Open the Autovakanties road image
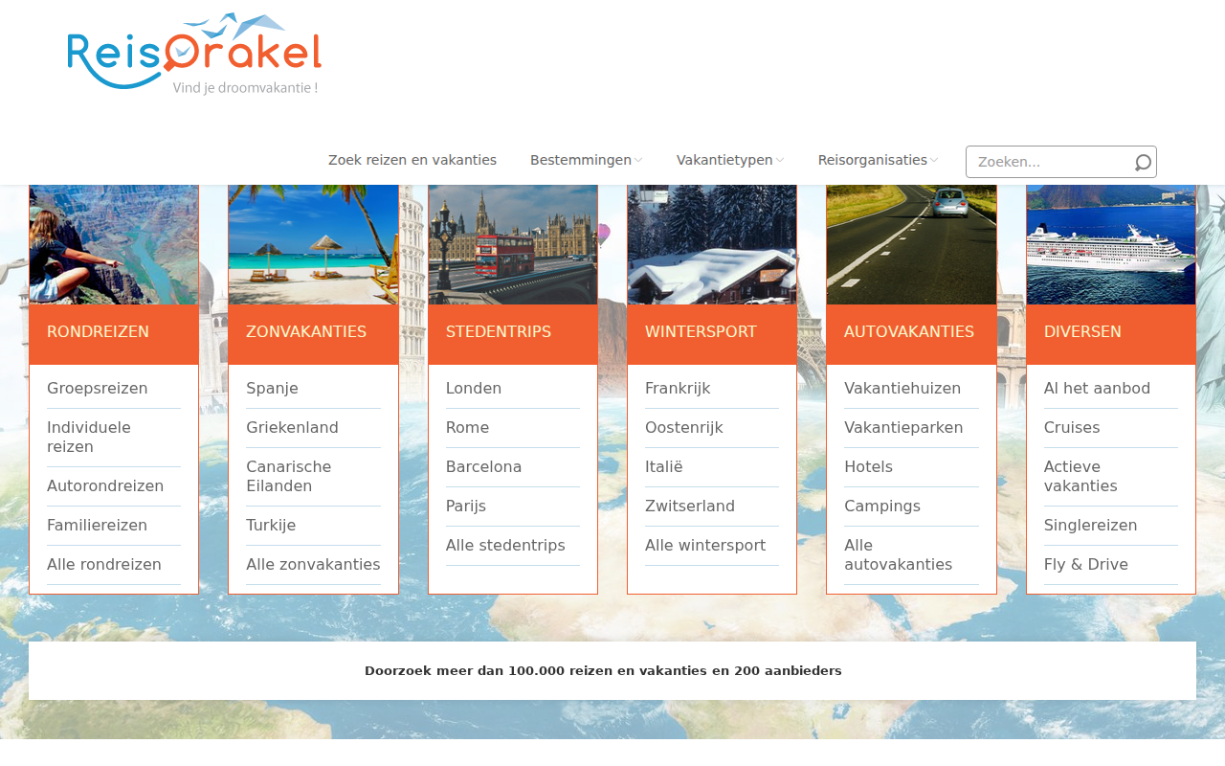The image size is (1225, 766). click(911, 244)
